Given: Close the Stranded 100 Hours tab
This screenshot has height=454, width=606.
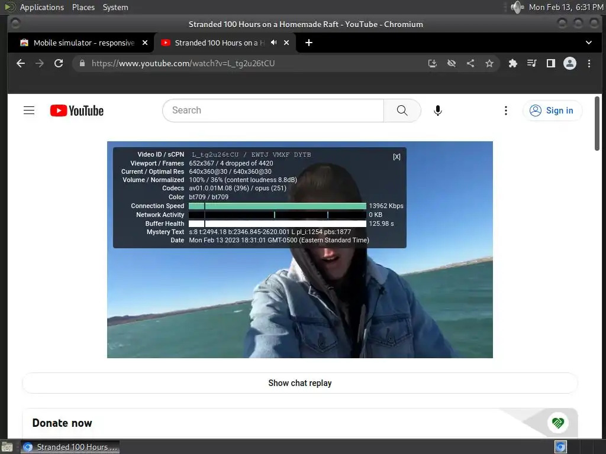Looking at the screenshot, I should click(x=286, y=43).
